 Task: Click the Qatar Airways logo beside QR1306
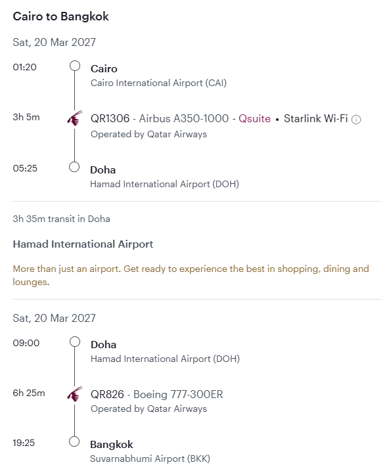pos(75,118)
